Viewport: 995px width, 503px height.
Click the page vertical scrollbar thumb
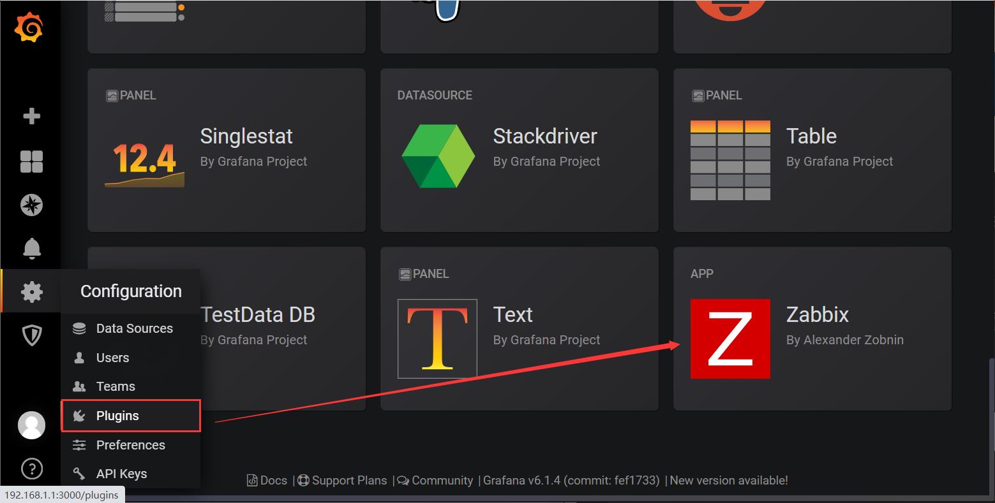pos(991,427)
